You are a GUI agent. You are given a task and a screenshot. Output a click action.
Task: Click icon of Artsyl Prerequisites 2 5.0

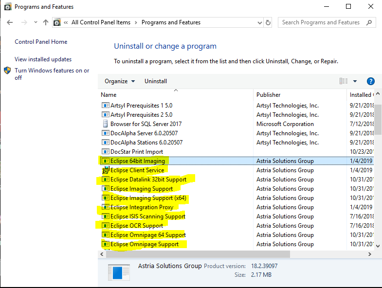tap(105, 115)
